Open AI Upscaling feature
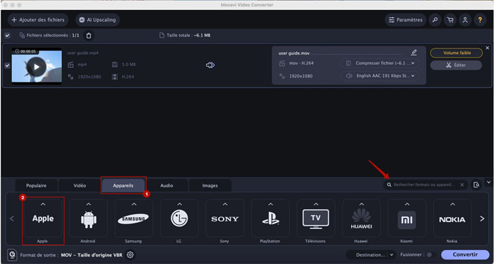Screen dimensions: 494x264 click(97, 20)
